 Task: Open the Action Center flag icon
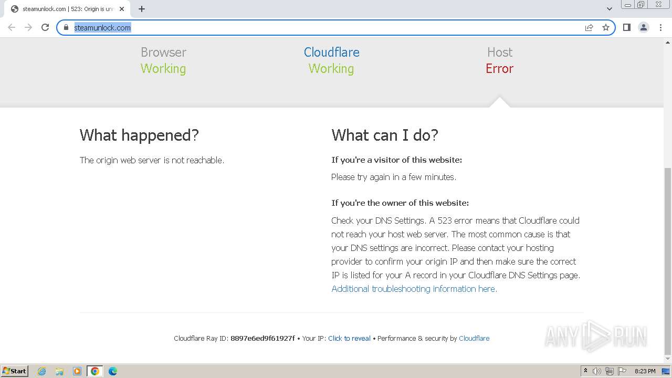[622, 371]
